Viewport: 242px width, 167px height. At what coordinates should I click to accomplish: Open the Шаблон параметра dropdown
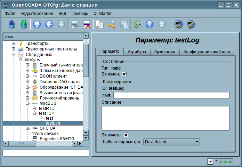pyautogui.click(x=197, y=142)
